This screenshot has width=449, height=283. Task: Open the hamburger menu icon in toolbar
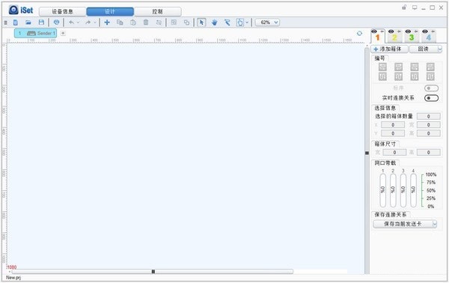pos(5,22)
